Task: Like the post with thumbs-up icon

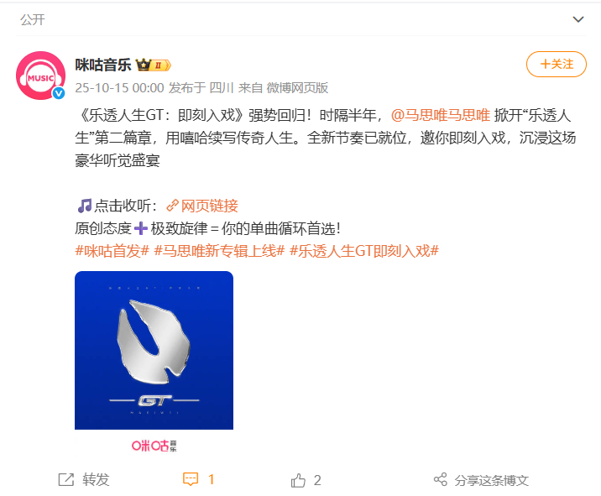Action: pos(298,480)
